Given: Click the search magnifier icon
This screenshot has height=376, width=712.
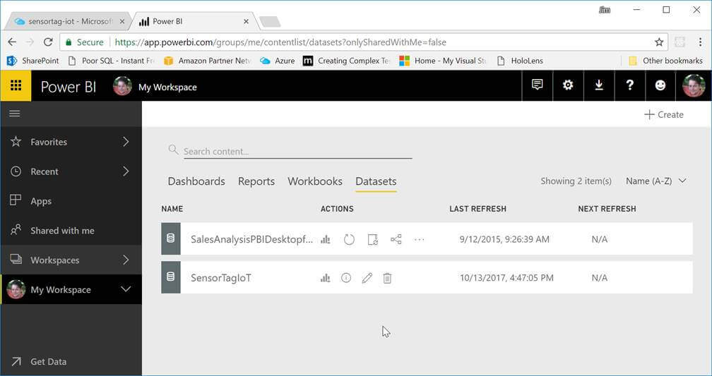Looking at the screenshot, I should pos(173,150).
